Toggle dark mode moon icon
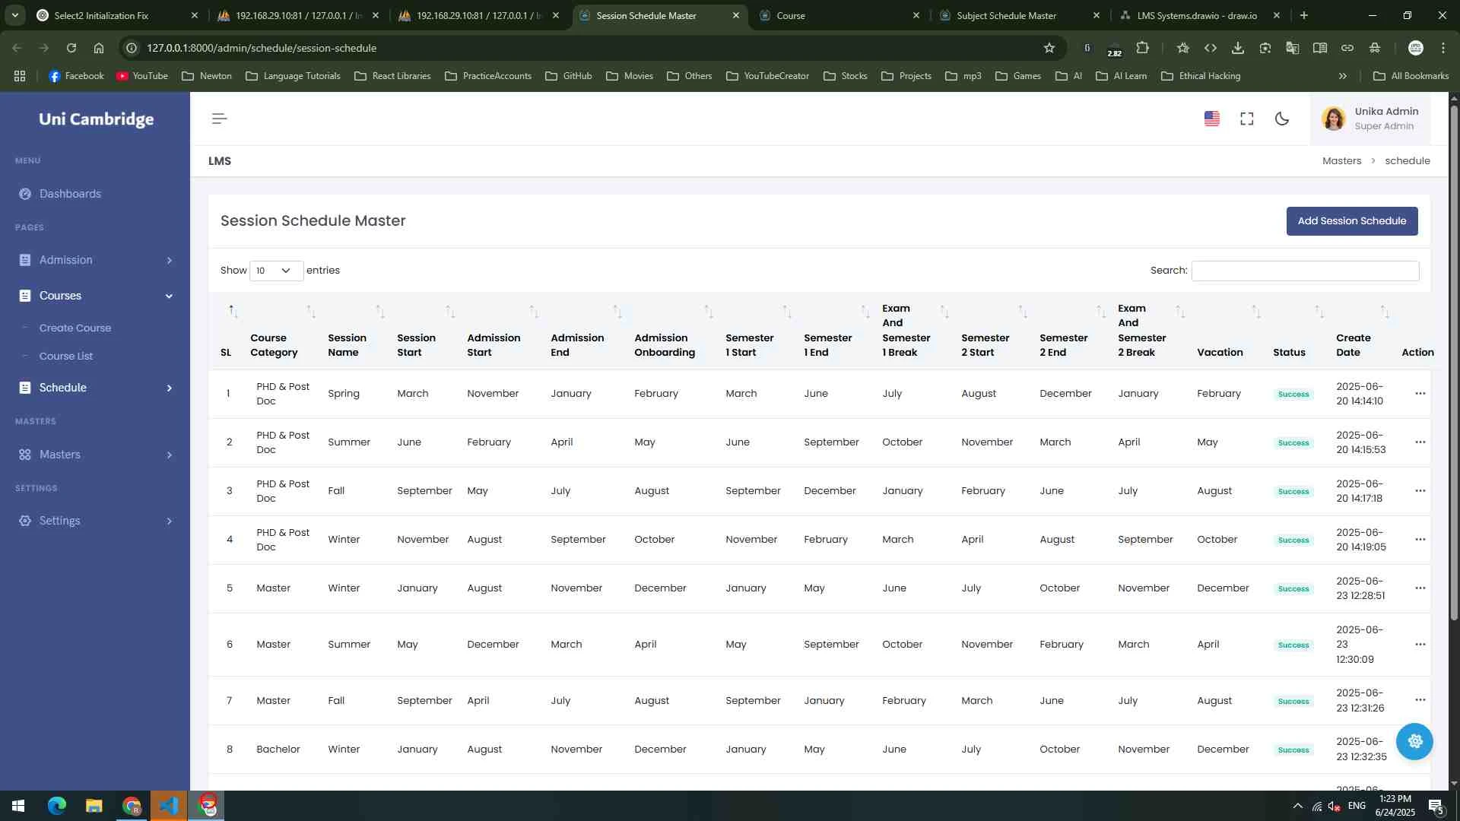 tap(1282, 119)
